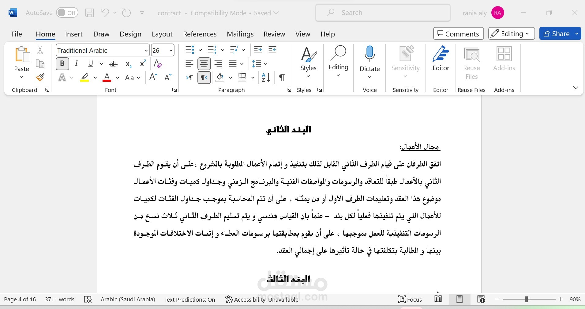Switch to the Review tab

coord(274,34)
